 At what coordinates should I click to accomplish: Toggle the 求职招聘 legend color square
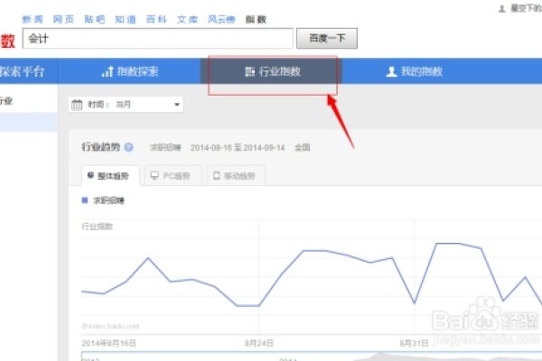[x=85, y=200]
